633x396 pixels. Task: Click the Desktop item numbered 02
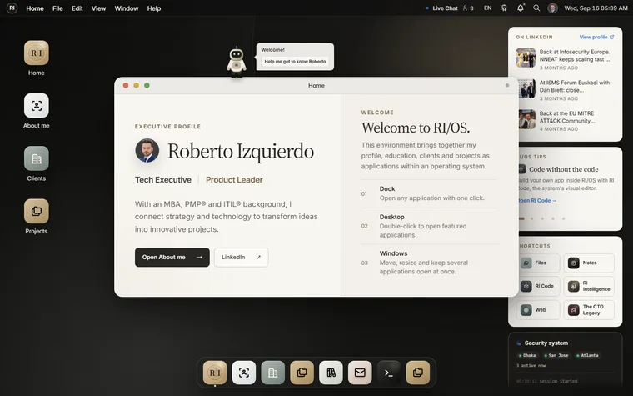coord(429,226)
